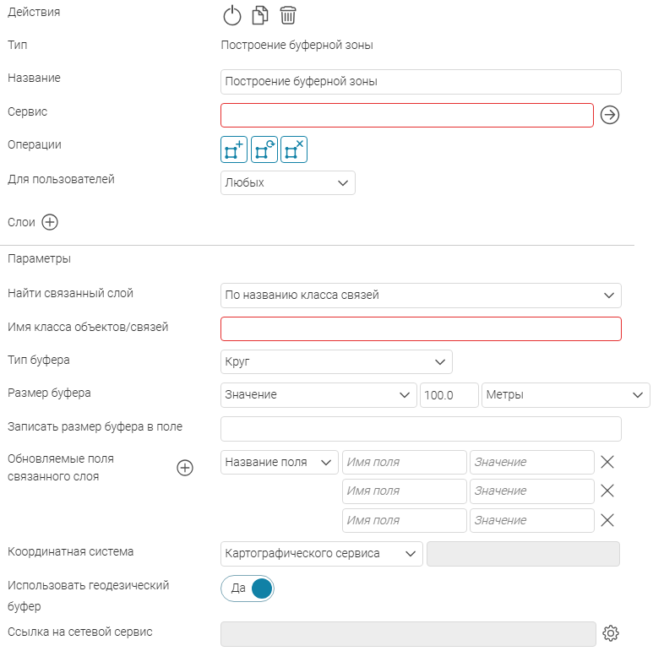
Task: Toggle the delete-object operation icon
Action: tap(294, 149)
